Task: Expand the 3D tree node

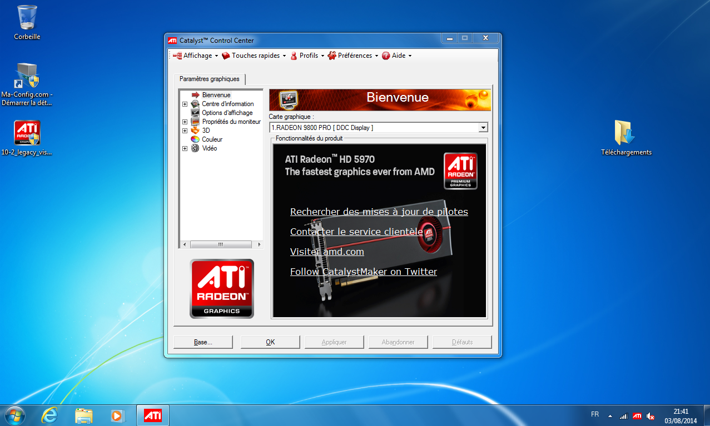Action: point(185,131)
